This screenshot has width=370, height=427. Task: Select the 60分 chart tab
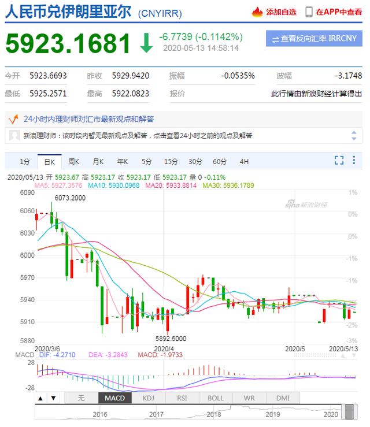pos(220,162)
